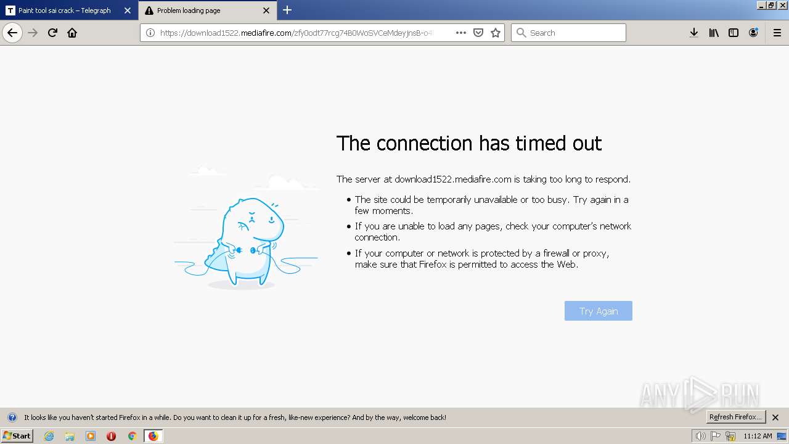Select the Firefox taskbar button
The width and height of the screenshot is (789, 444).
153,436
